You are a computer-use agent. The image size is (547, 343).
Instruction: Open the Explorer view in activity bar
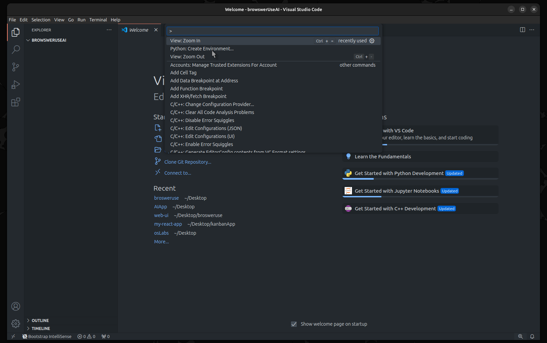click(16, 32)
